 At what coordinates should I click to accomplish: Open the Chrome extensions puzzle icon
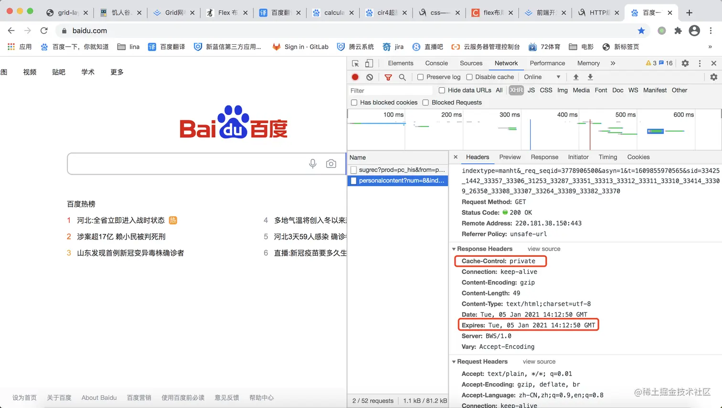678,31
